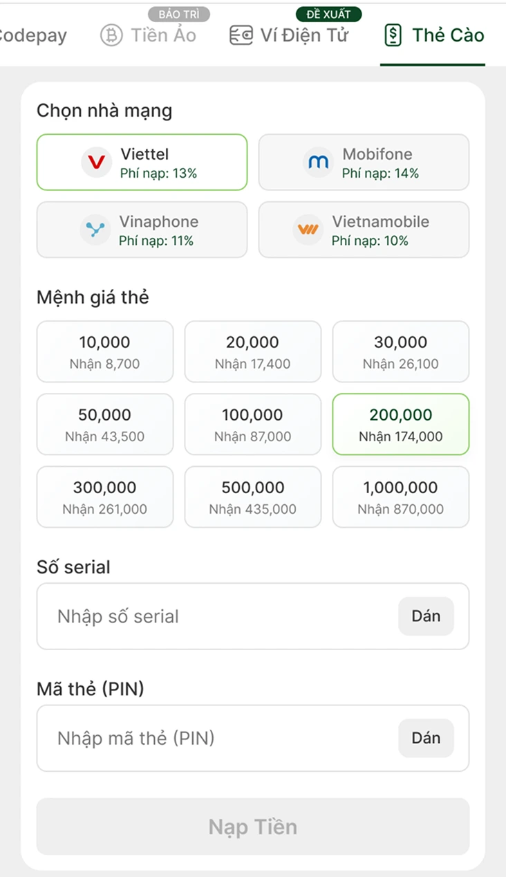Select Mobifone network with 14% fee

click(364, 162)
